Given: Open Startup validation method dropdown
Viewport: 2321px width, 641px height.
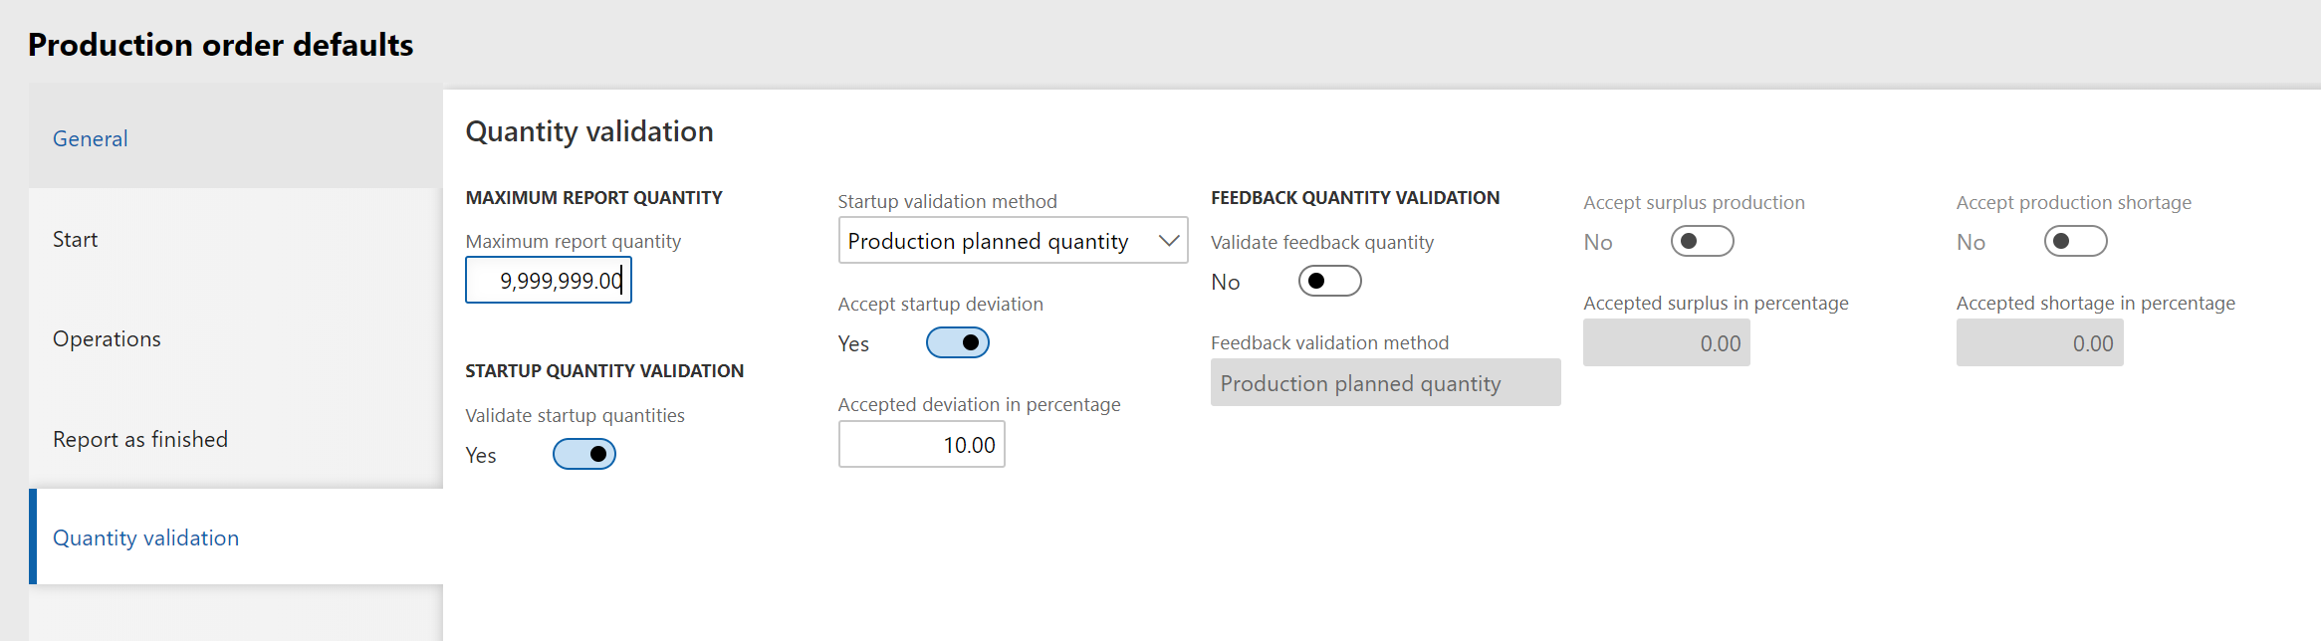Looking at the screenshot, I should coord(996,241).
